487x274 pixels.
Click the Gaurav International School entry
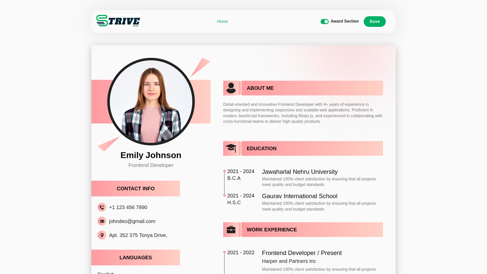299,196
